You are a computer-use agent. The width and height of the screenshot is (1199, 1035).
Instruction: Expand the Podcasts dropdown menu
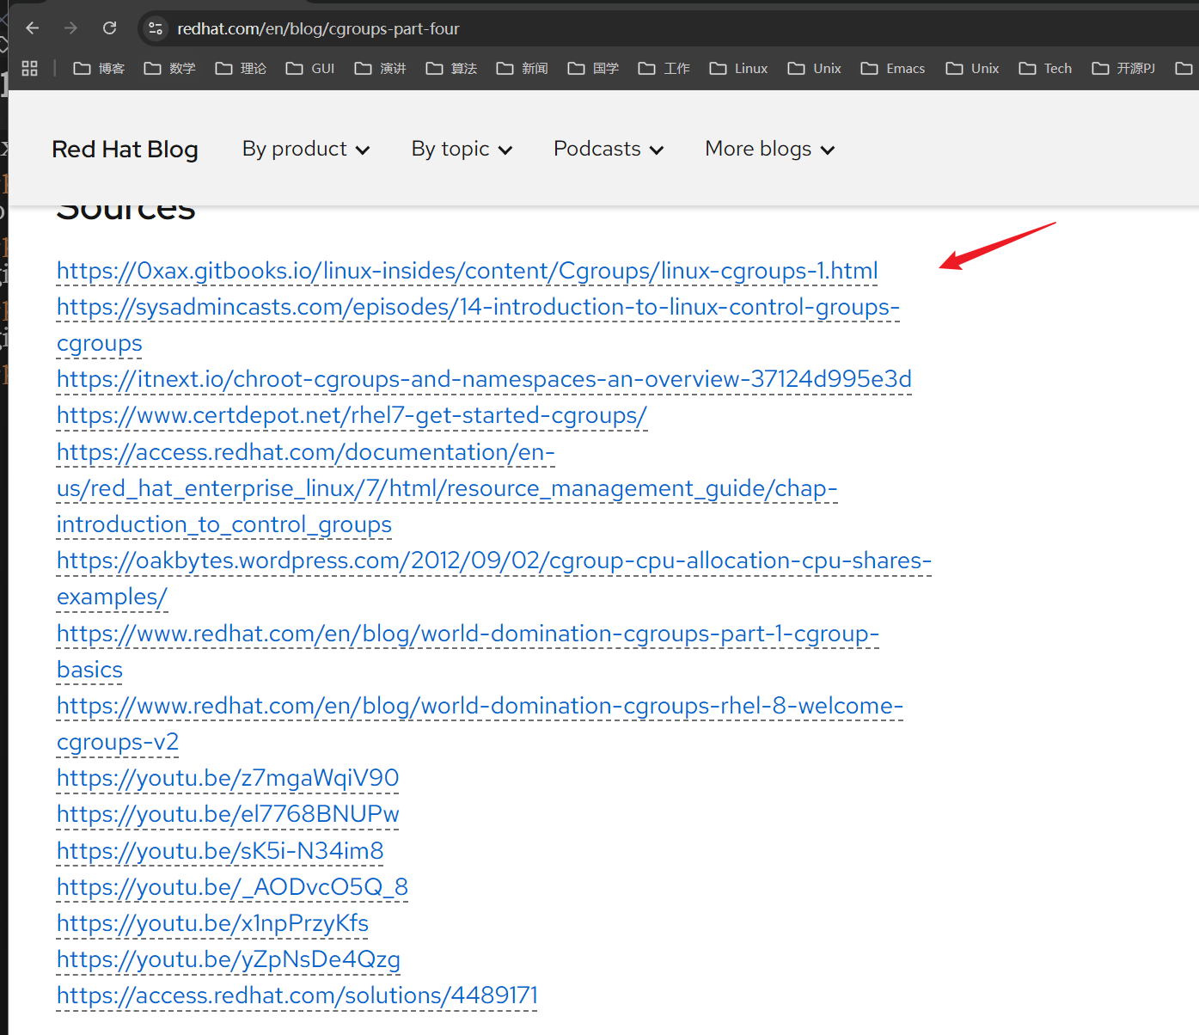coord(609,149)
